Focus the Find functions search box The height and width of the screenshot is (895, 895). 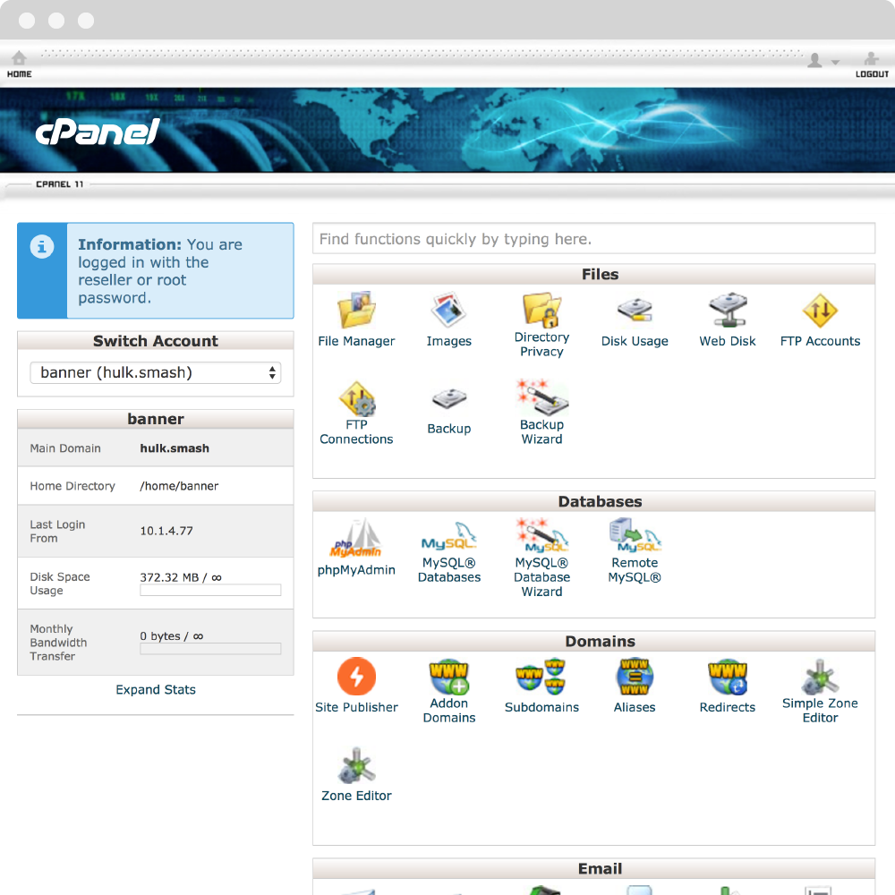(593, 239)
